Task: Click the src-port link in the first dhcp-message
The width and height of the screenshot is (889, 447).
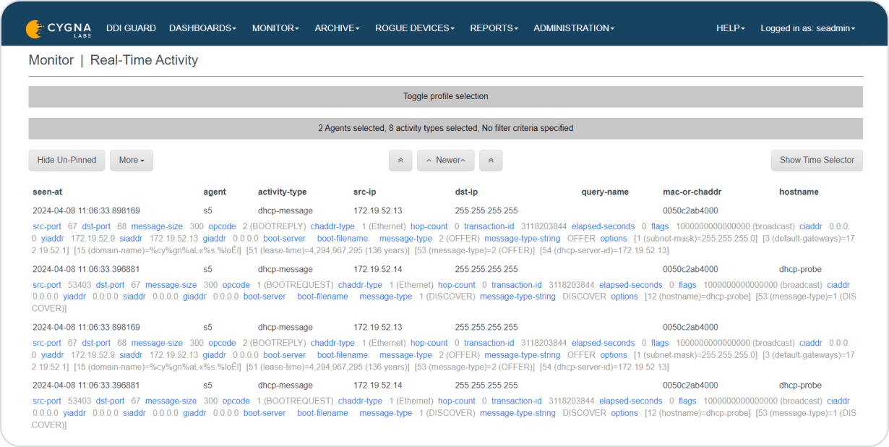Action: click(x=46, y=226)
